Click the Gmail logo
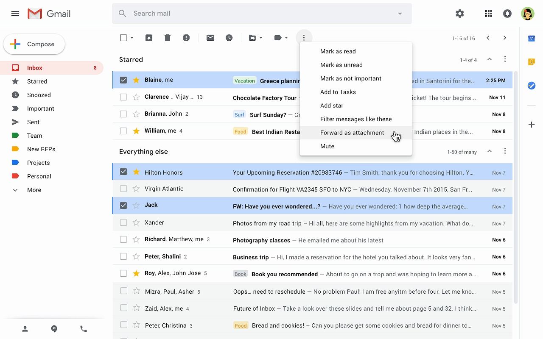This screenshot has height=339, width=543. pyautogui.click(x=49, y=14)
